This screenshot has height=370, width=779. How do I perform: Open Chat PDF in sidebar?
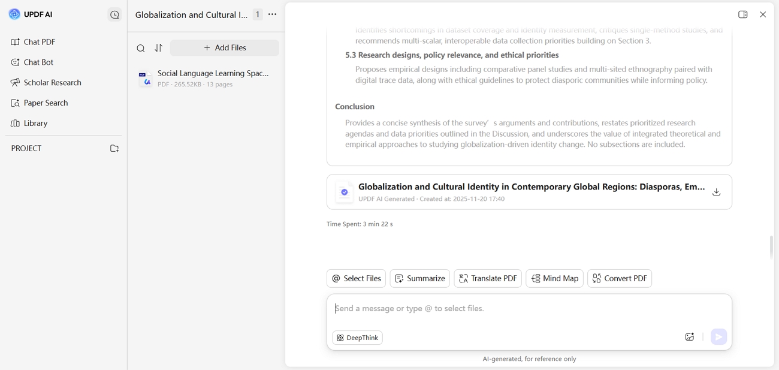tap(39, 42)
